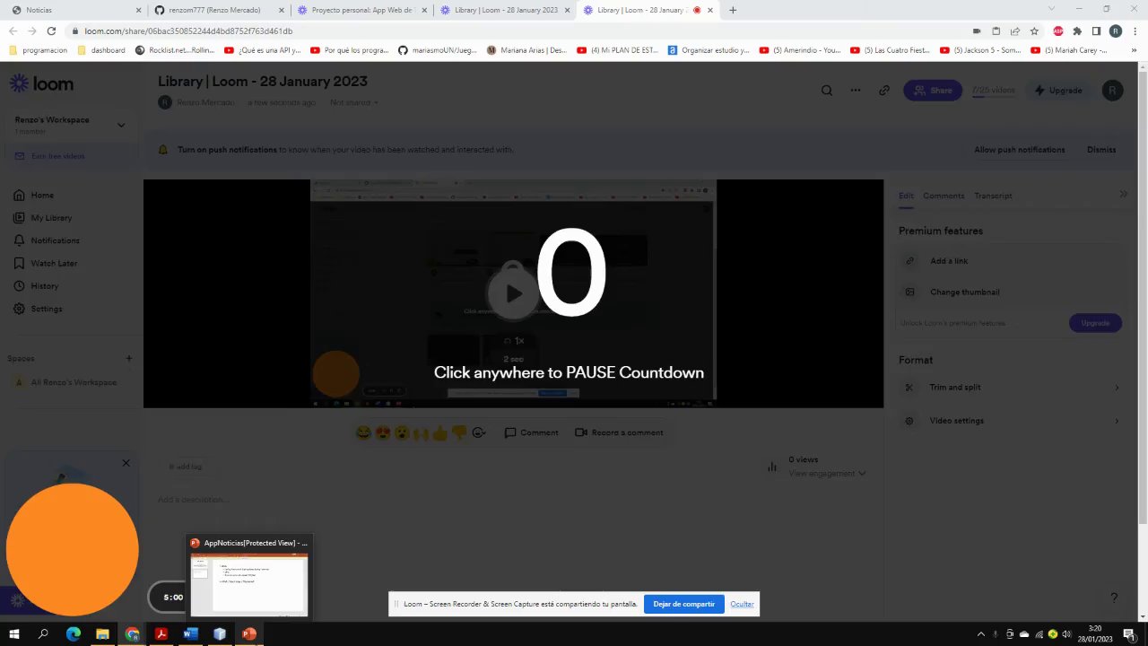Image resolution: width=1148 pixels, height=646 pixels.
Task: Open a new browser tab
Action: (733, 10)
